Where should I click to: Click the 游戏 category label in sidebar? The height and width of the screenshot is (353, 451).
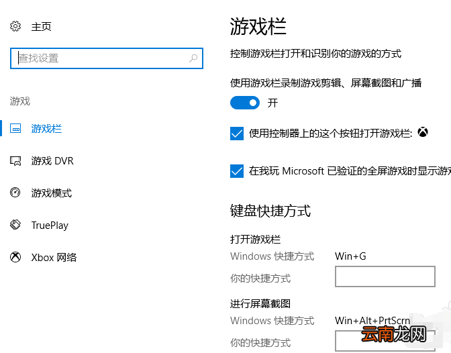20,101
